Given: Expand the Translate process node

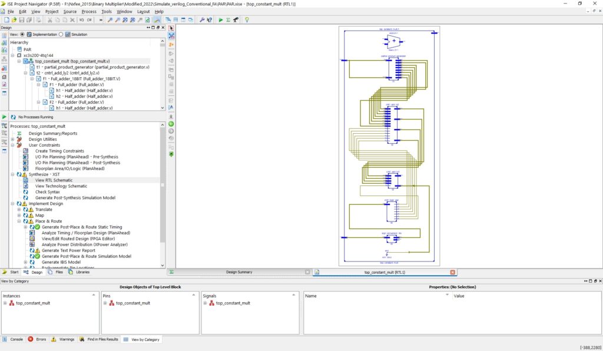Looking at the screenshot, I should (x=19, y=210).
